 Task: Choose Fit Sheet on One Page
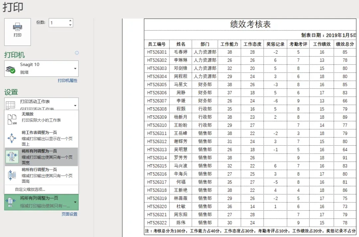click(x=42, y=138)
